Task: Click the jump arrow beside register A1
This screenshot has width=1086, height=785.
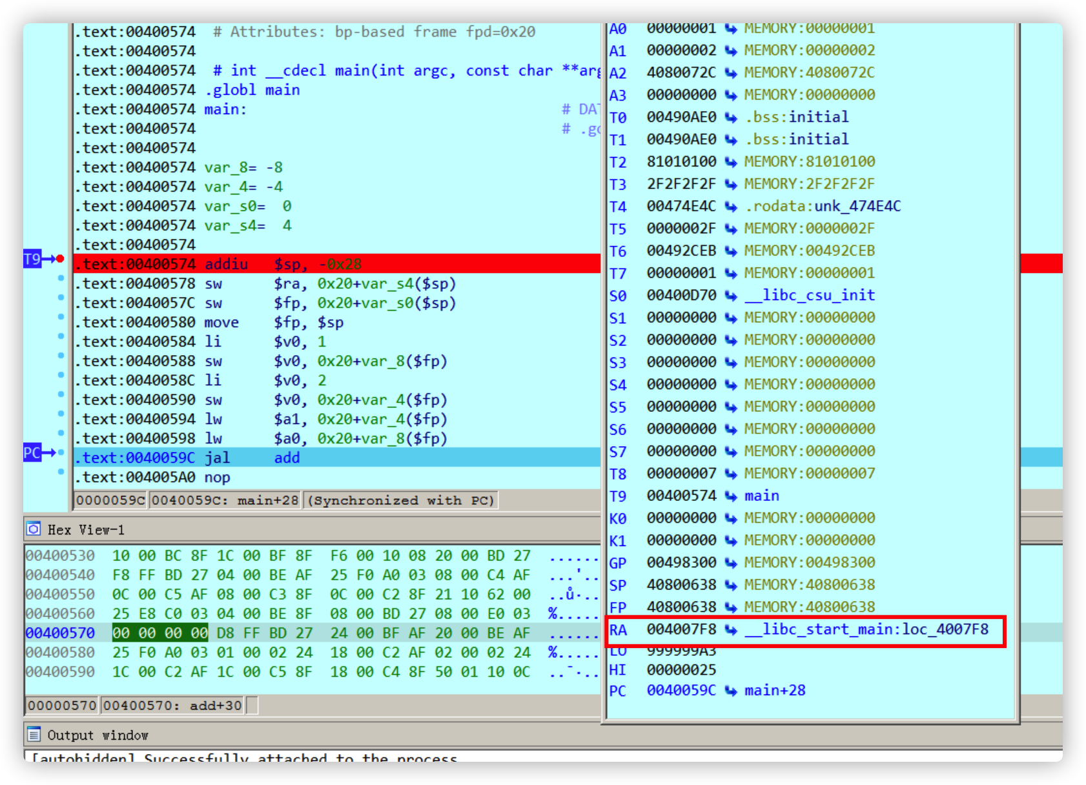Action: (x=730, y=50)
